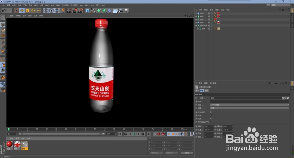Toggle 使用凹凸 UVW checkbox
294x158 pixels.
[211, 122]
